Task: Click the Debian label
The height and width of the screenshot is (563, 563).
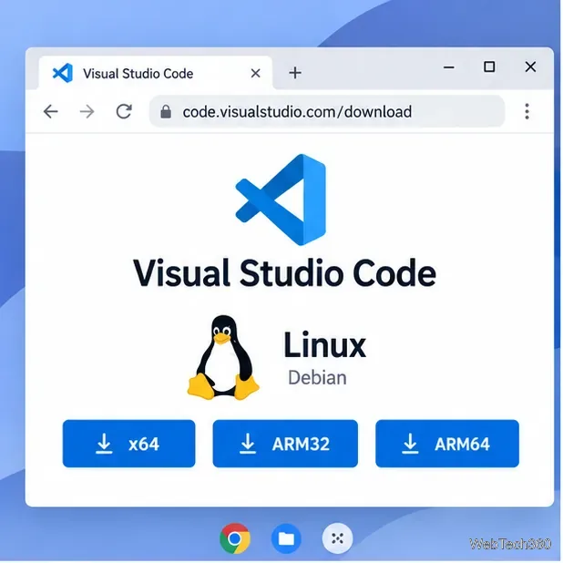Action: [317, 378]
